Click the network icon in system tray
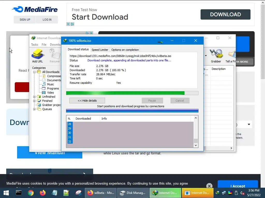The image size is (265, 198). click(x=224, y=193)
